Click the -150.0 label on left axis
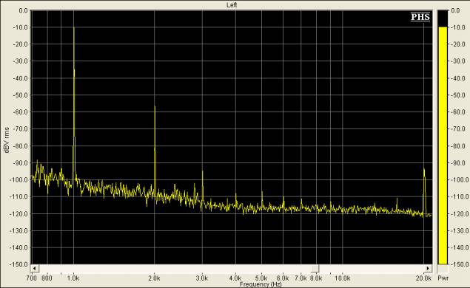Viewport: 470px width, 288px height. pos(20,264)
